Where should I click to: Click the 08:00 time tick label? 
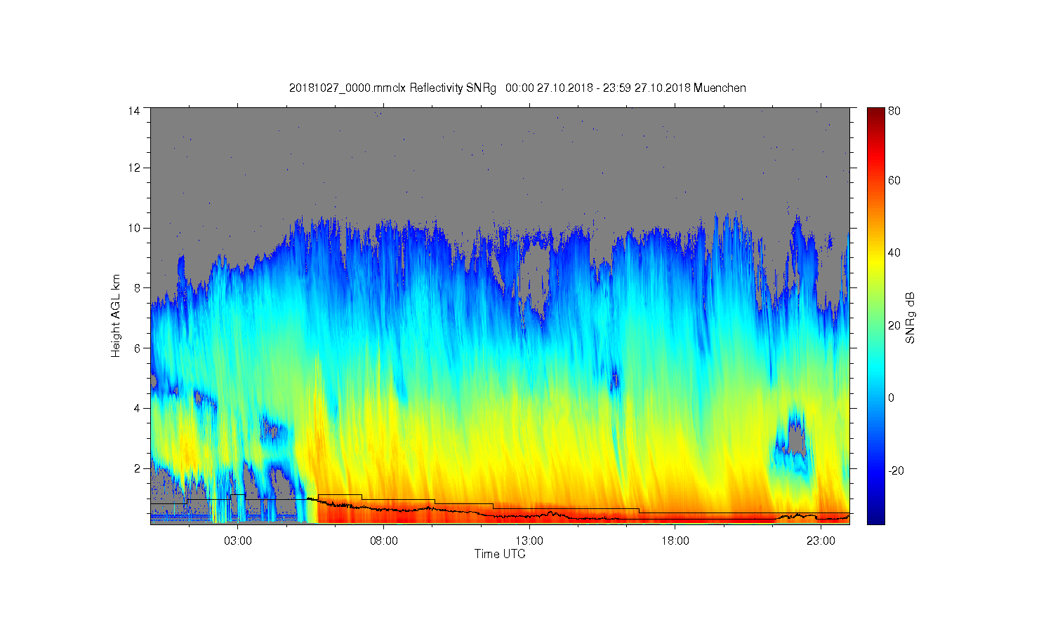[x=384, y=541]
